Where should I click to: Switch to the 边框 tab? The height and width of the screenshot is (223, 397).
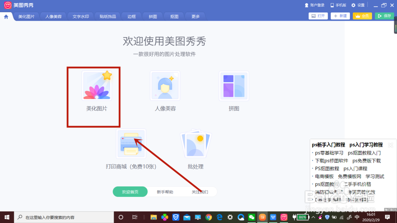(x=131, y=16)
